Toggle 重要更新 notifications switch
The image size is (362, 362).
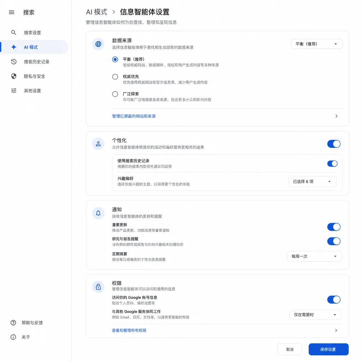(x=334, y=227)
